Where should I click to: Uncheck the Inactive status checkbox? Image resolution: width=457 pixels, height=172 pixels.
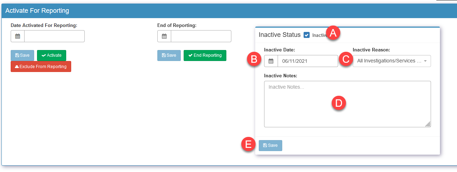[x=306, y=35]
